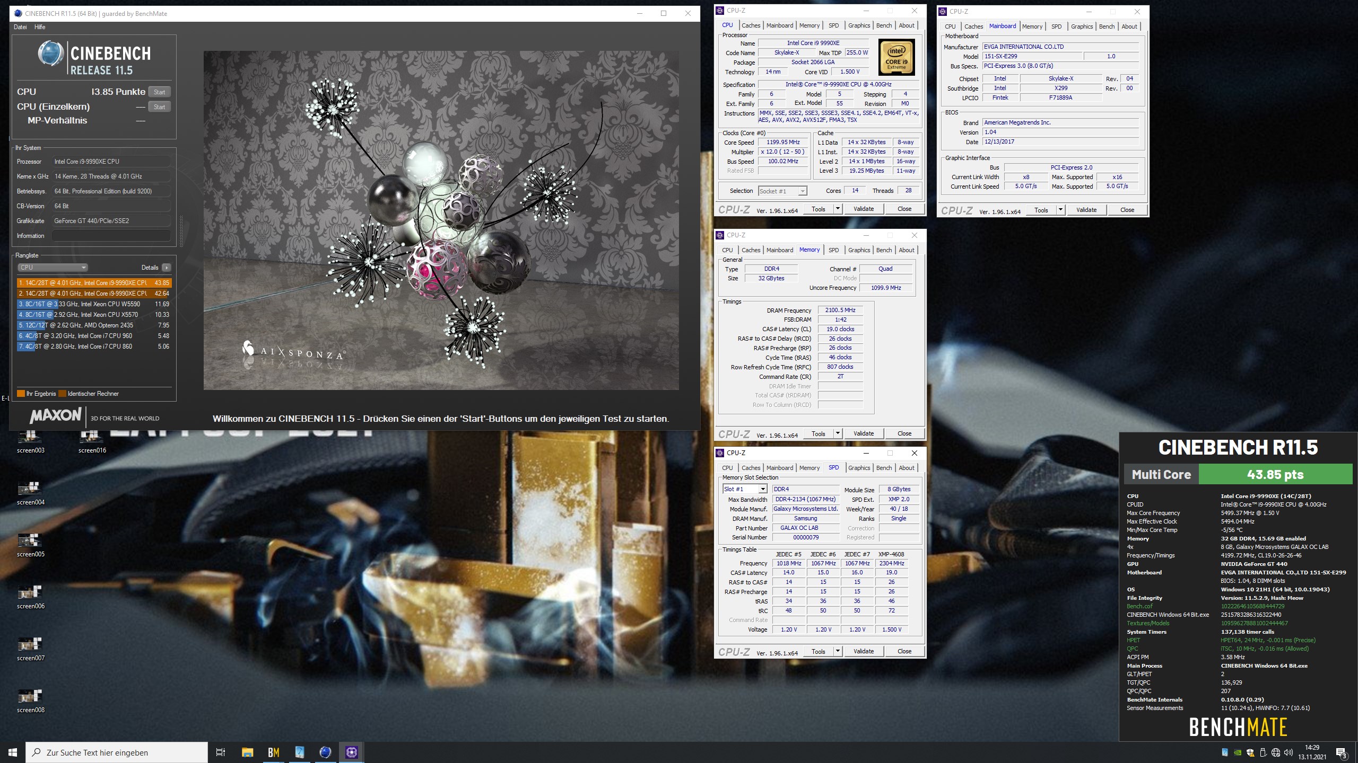Select desktop icon screen007
The height and width of the screenshot is (763, 1358).
click(31, 649)
